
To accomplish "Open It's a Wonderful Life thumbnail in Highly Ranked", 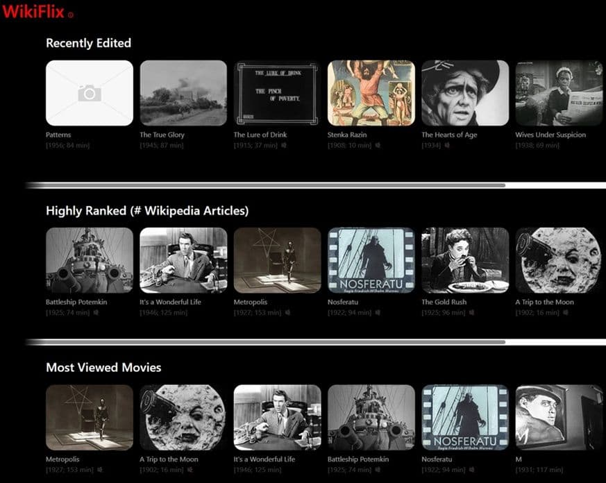I will [x=183, y=260].
